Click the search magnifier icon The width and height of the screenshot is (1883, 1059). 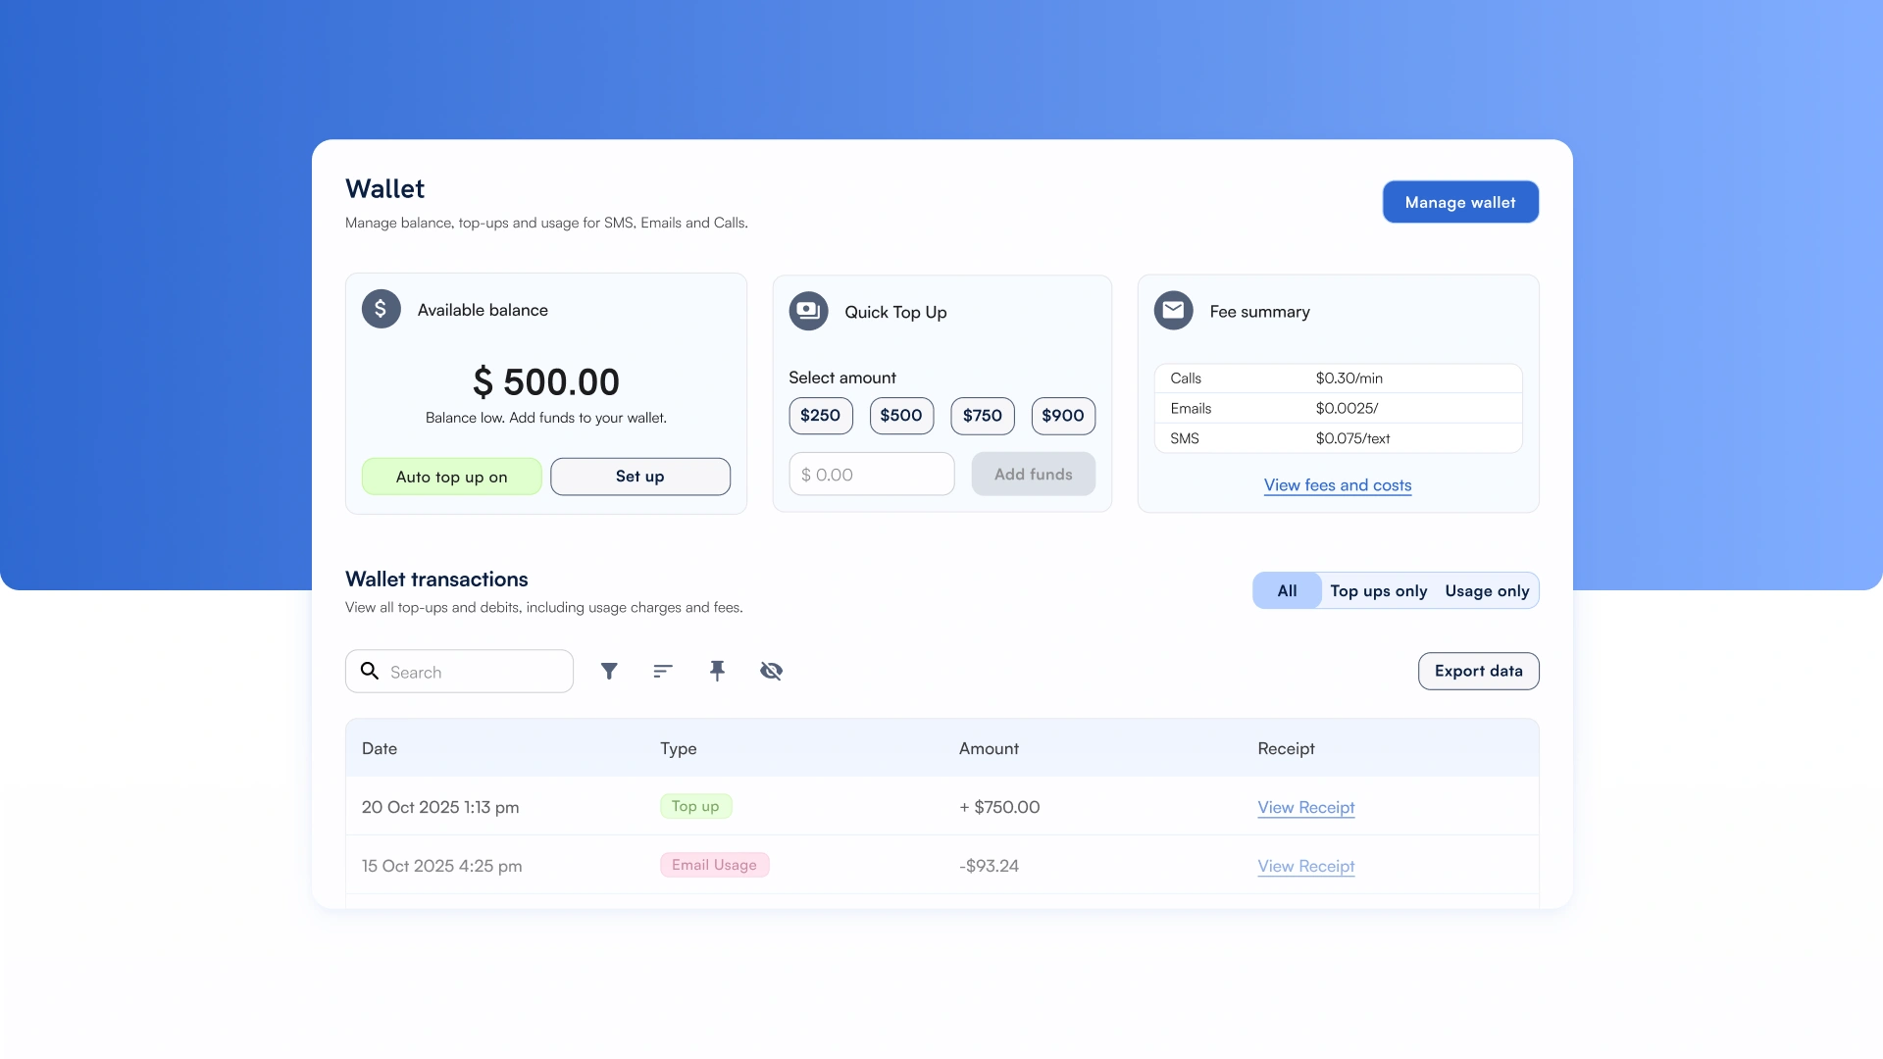click(x=370, y=671)
